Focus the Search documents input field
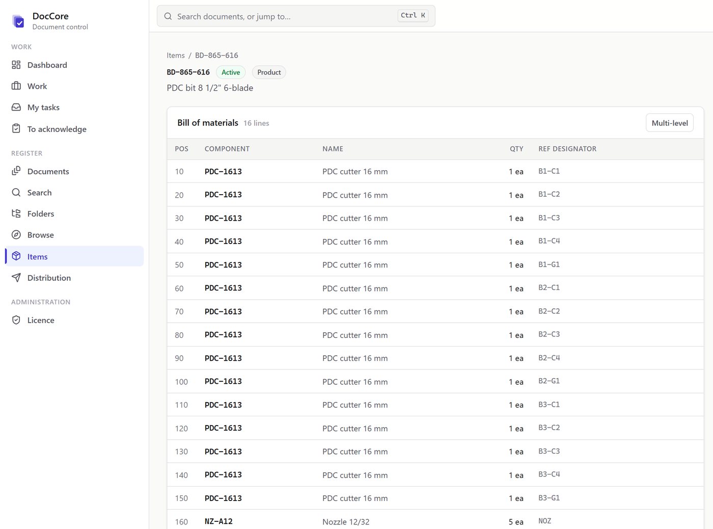The image size is (713, 529). (x=296, y=16)
